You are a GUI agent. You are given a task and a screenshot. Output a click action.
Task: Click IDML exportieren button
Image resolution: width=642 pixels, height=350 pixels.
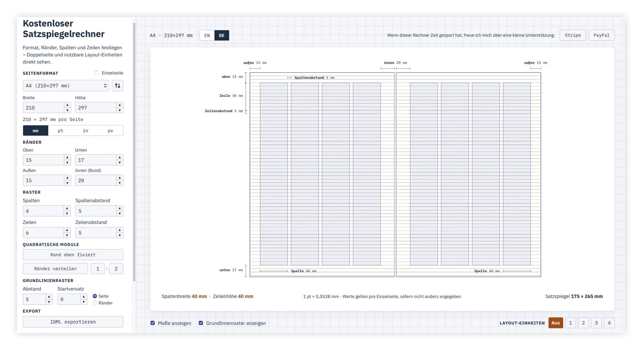(x=73, y=322)
